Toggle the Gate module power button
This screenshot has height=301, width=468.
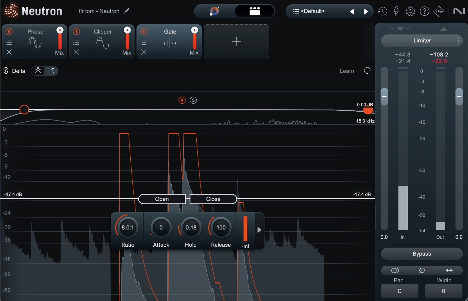click(x=144, y=31)
